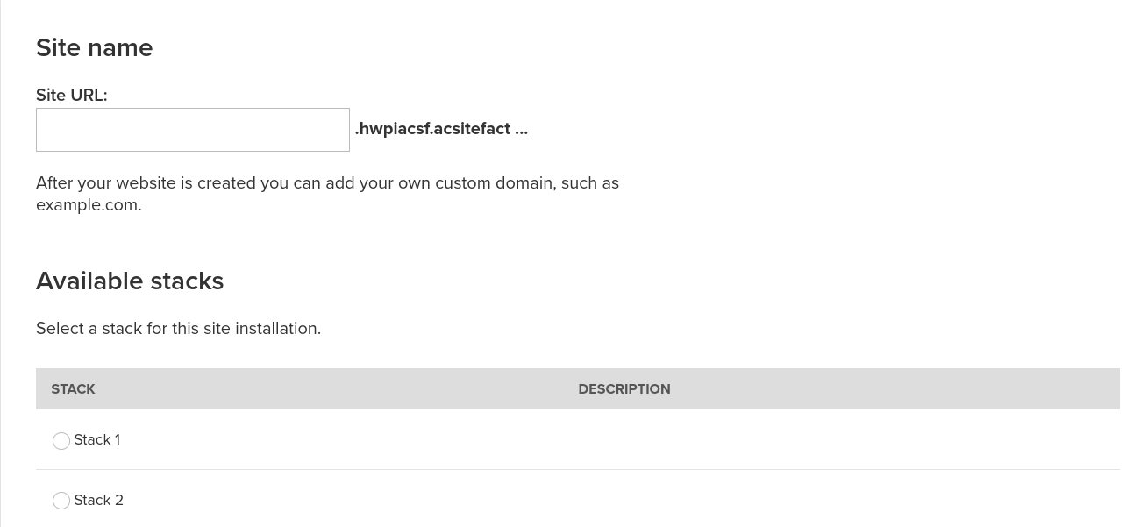
Task: Click the DESCRIPTION column header
Action: (x=624, y=389)
